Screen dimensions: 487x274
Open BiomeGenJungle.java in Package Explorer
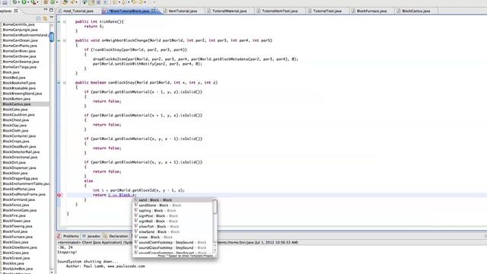(21, 30)
